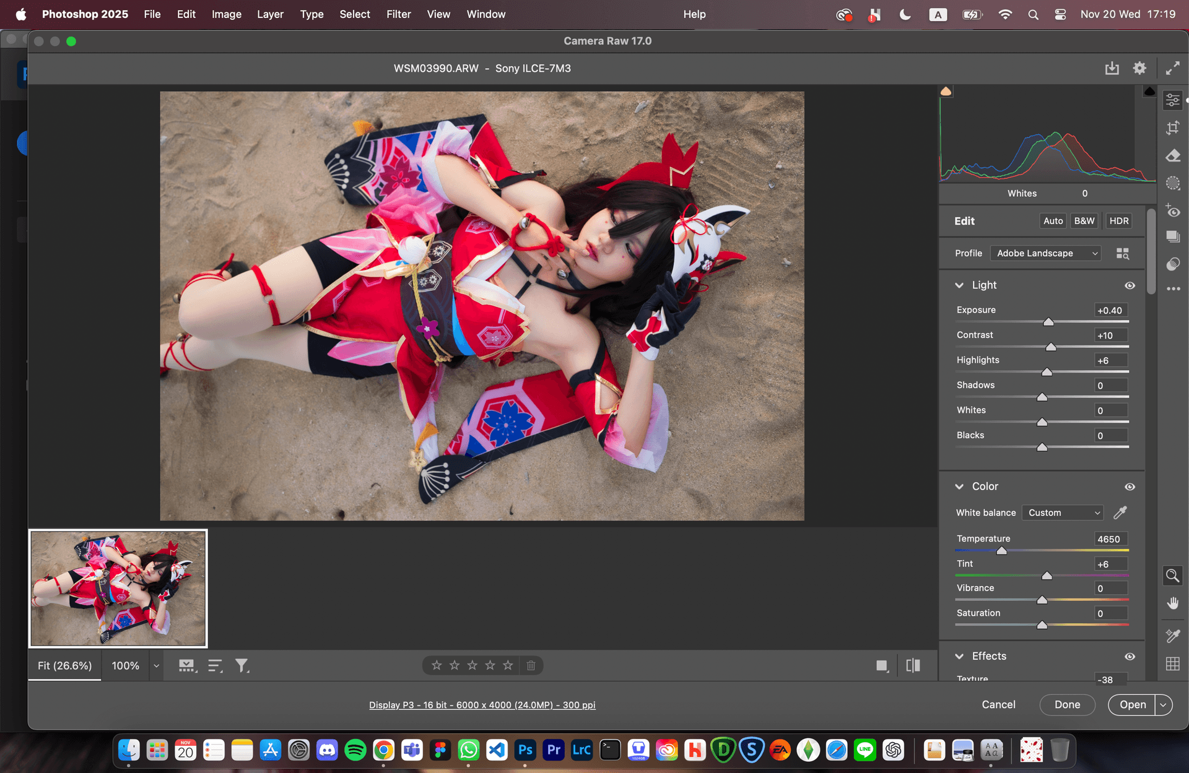Open the Help menu

tap(694, 14)
